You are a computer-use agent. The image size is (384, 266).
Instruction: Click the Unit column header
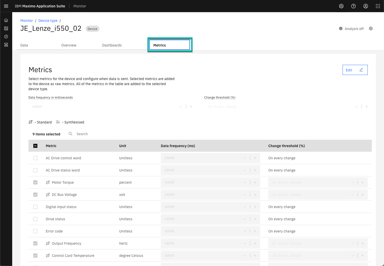123,146
